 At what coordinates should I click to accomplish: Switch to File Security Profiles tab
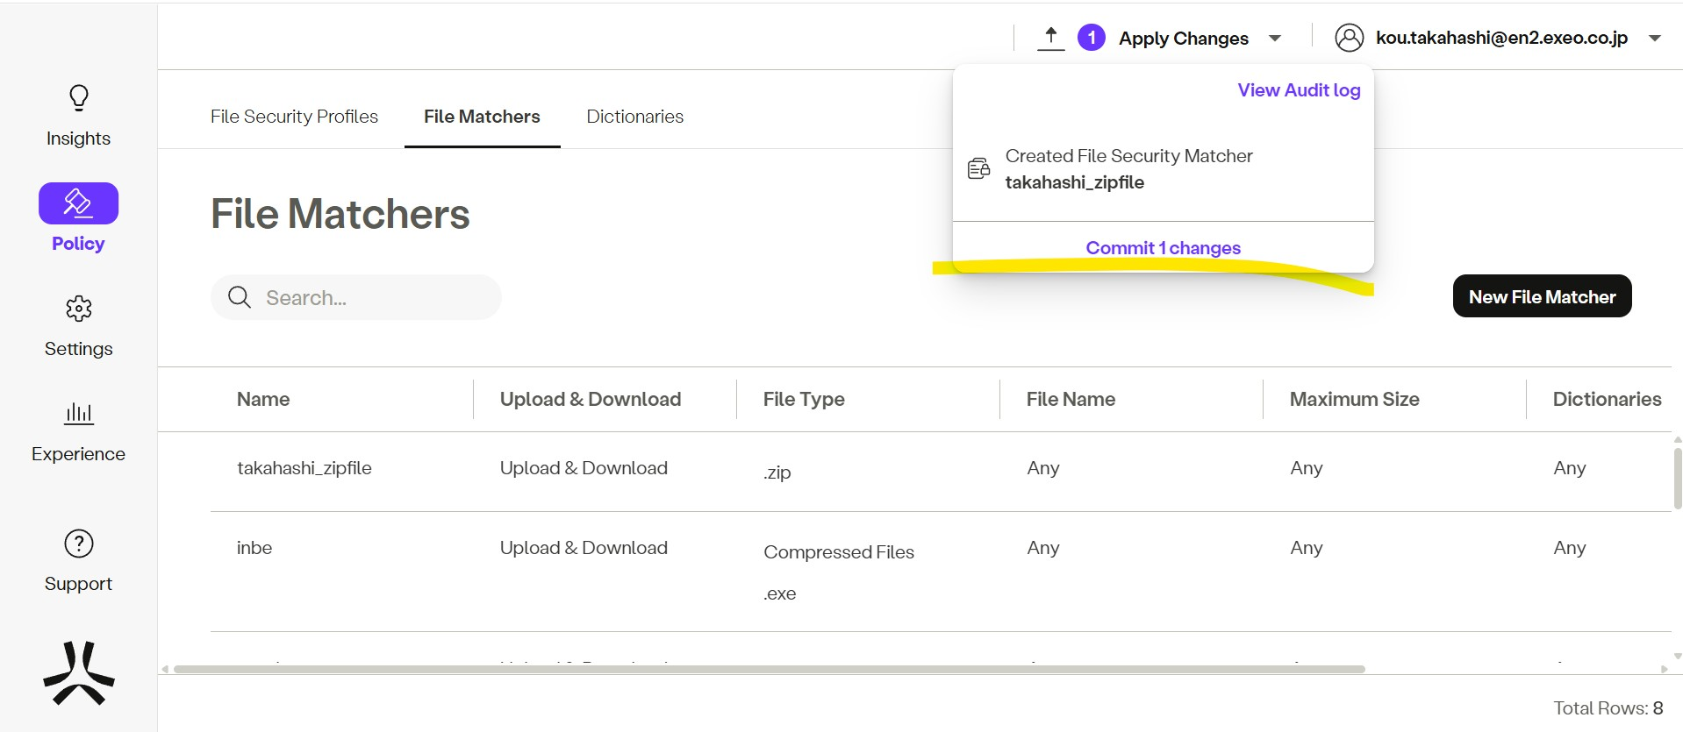pos(294,117)
